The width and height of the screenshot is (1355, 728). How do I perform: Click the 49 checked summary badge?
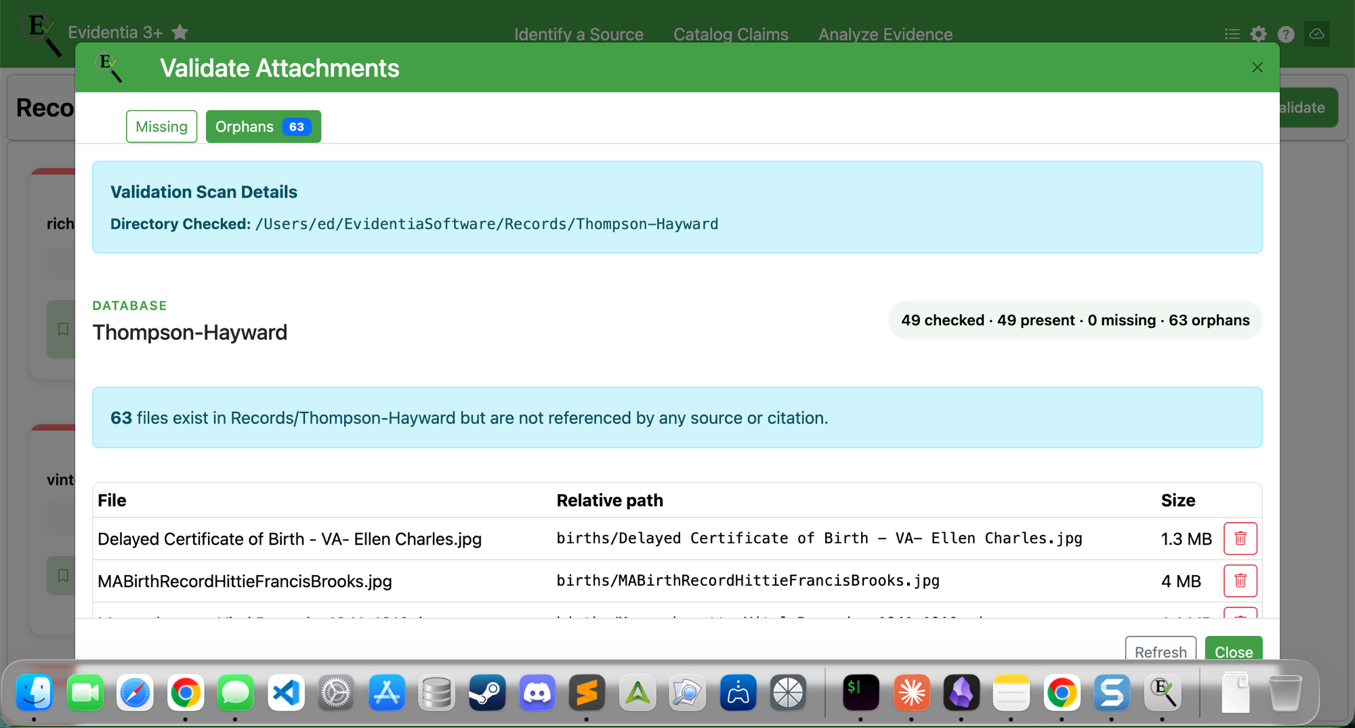point(1075,320)
